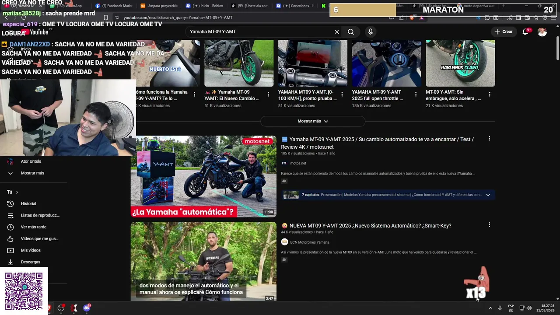The image size is (560, 315).
Task: Bookmark this page via address bar icon
Action: [105, 17]
